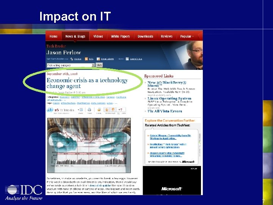This screenshot has height=205, width=273.
Task: Click the mobile feed icon
Action: [72, 59]
